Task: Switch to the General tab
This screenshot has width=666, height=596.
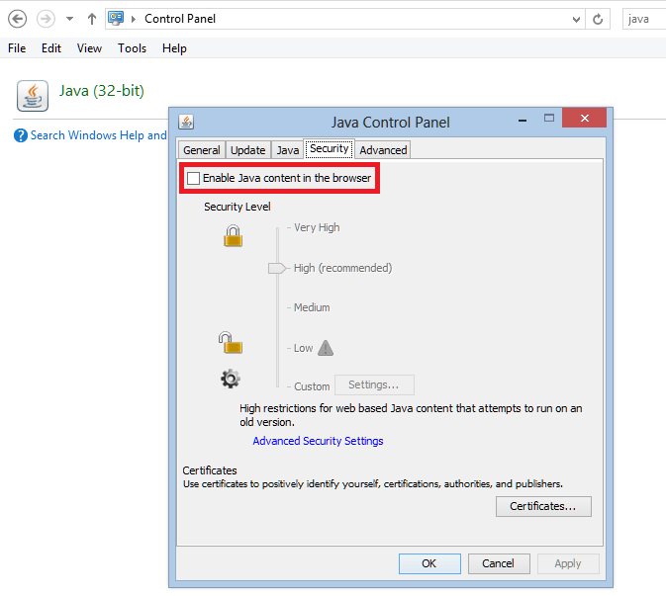Action: pos(202,150)
